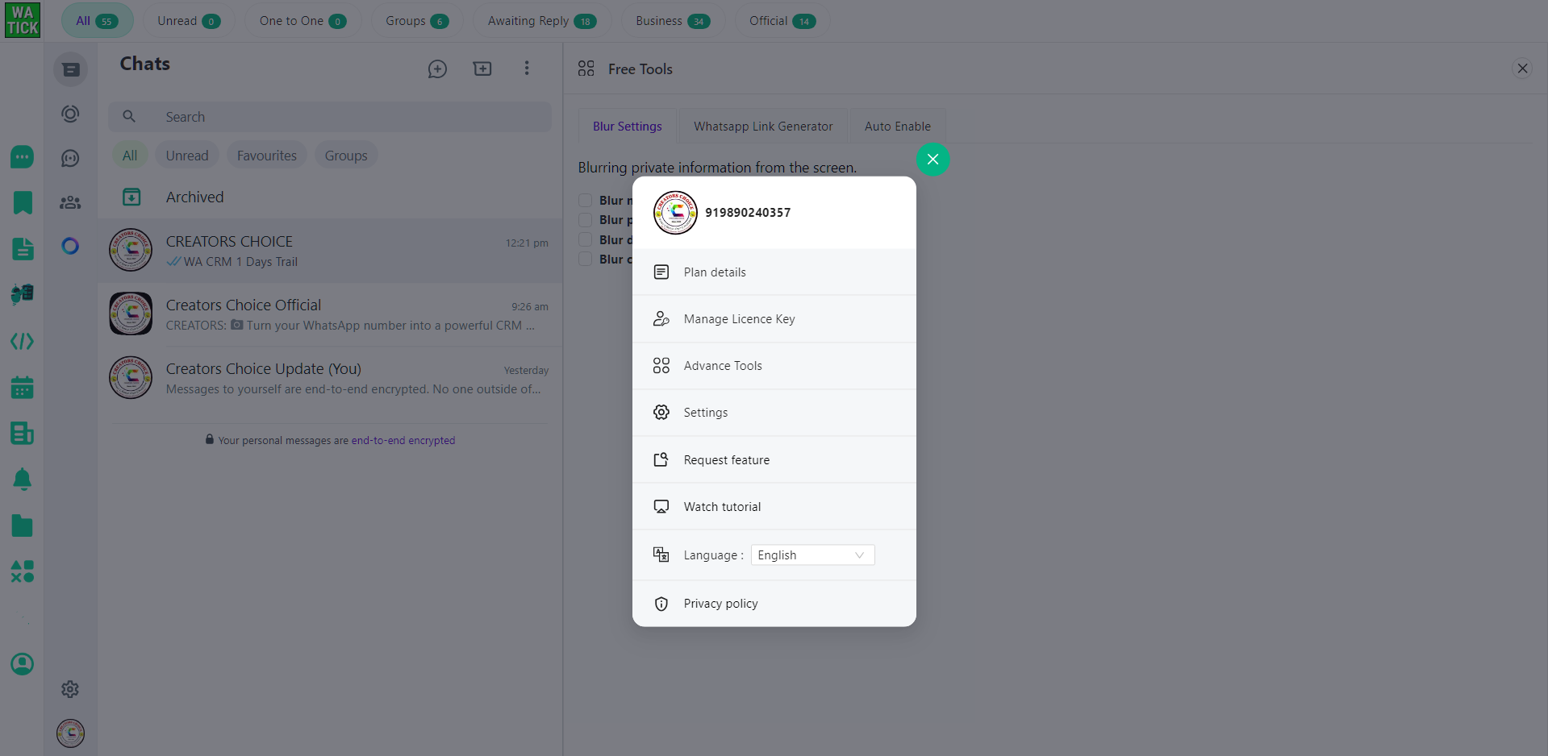Open the CREATORS CHOICE chat

[x=330, y=251]
